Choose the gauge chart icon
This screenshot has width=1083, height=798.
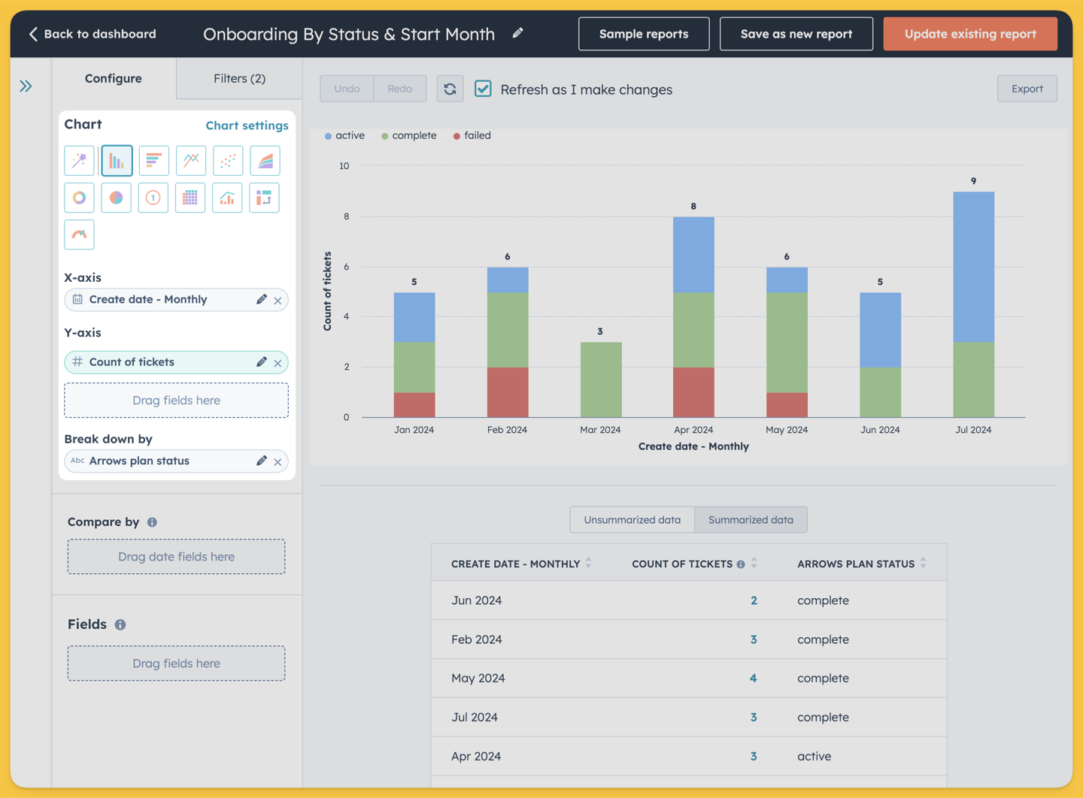[x=79, y=234]
